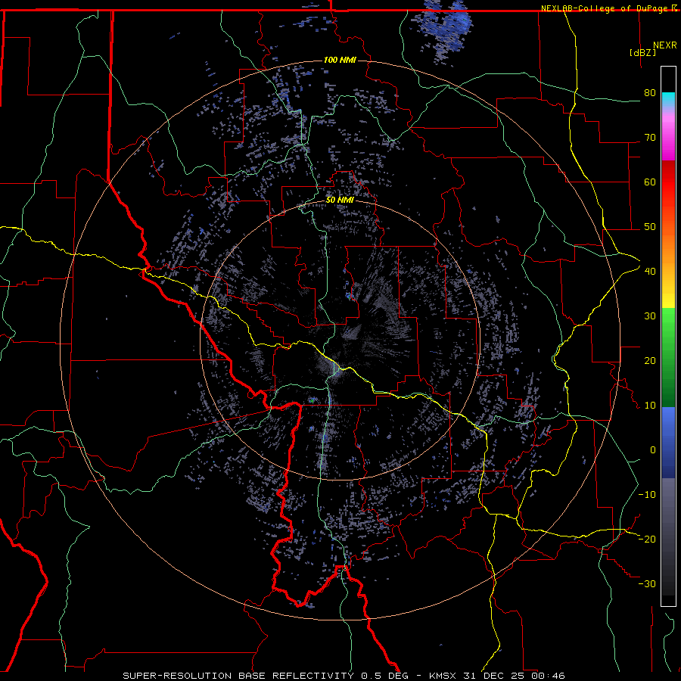Viewport: 681px width, 681px height.
Task: Select the 0 value on dBZ scale
Action: click(653, 450)
